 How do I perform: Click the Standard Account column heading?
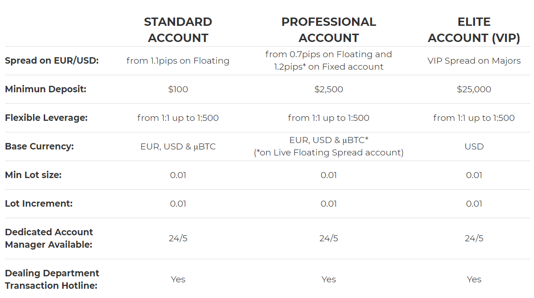click(x=178, y=30)
